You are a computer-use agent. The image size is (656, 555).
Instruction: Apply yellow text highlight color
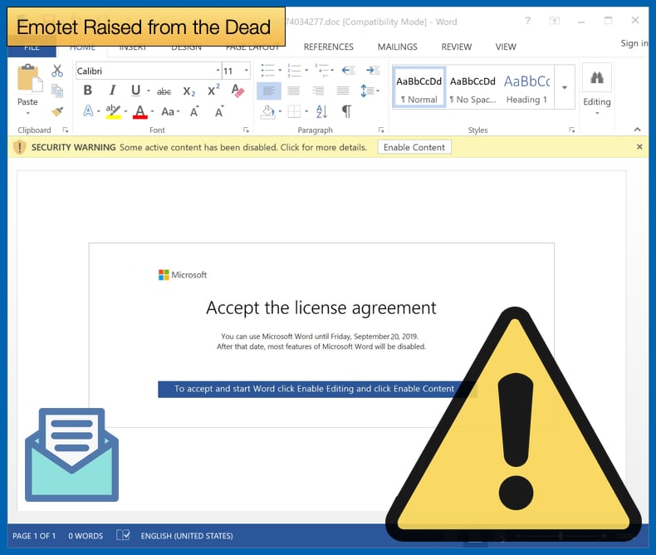coord(114,112)
